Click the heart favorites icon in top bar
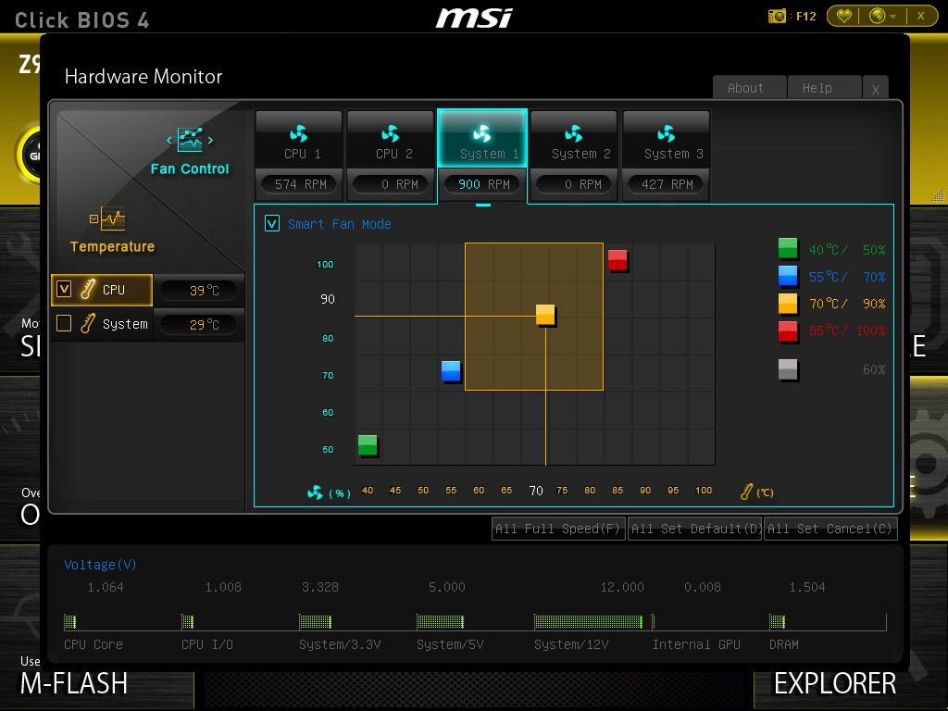 pos(844,16)
